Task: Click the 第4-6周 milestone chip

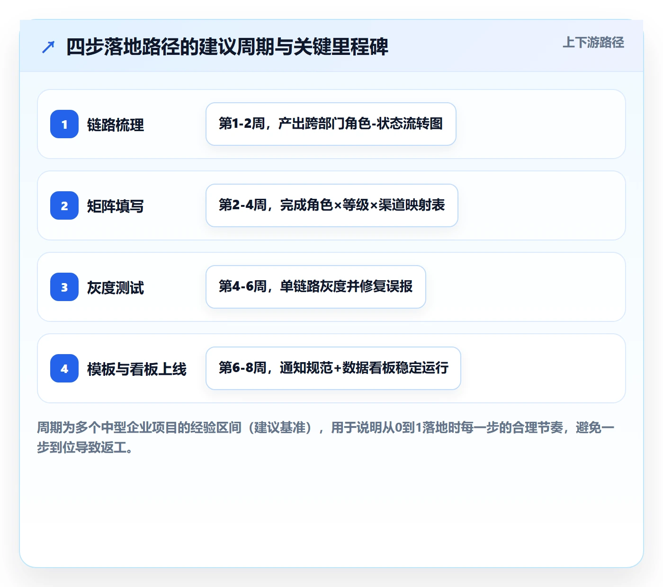Action: point(316,287)
